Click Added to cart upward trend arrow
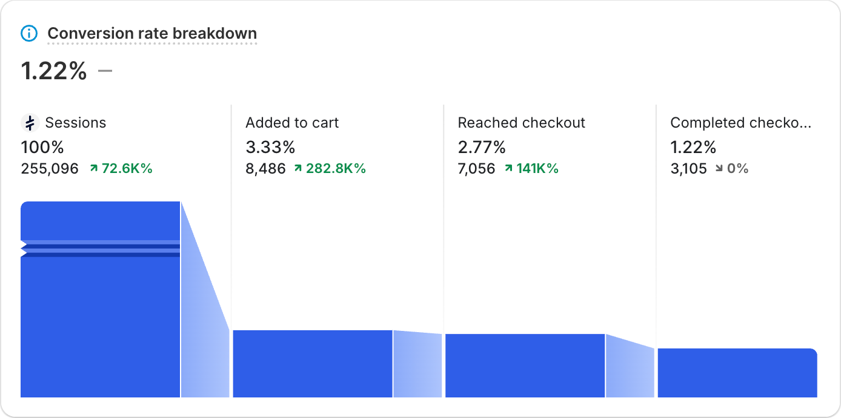This screenshot has width=841, height=418. point(298,169)
